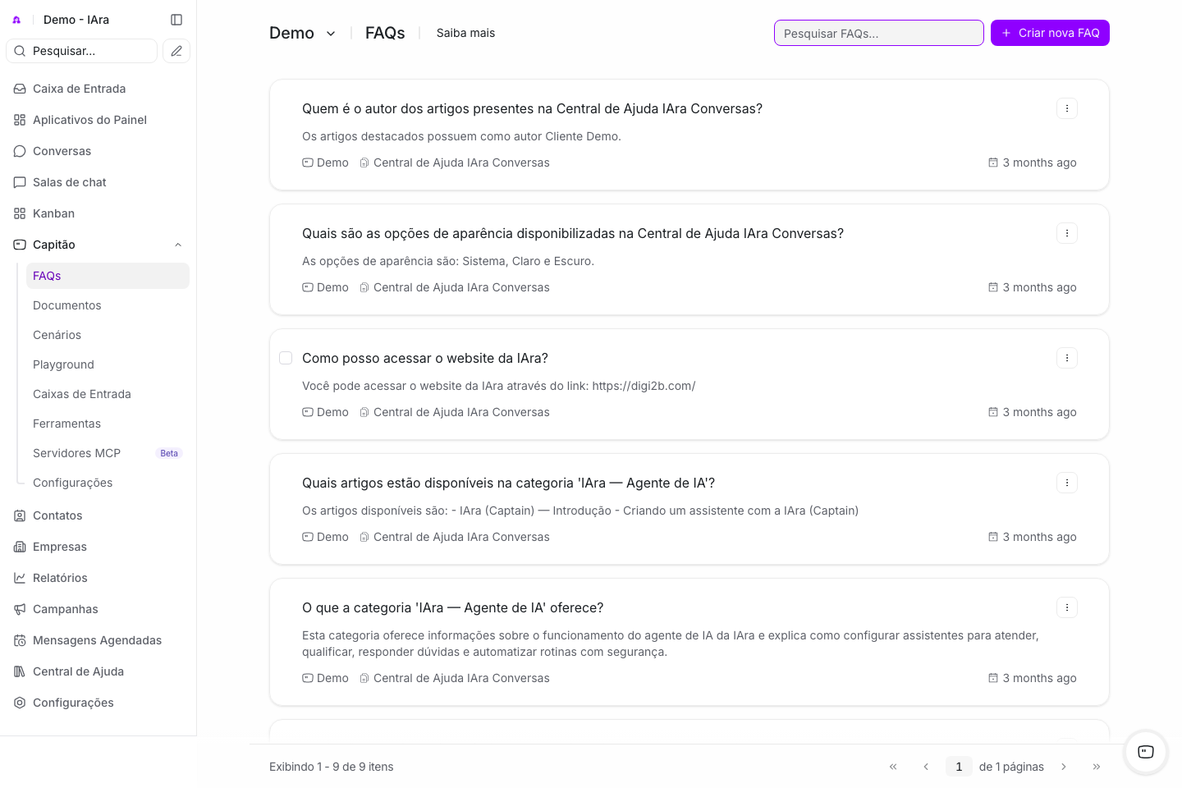
Task: Open the main Configurações at the sidebar bottom
Action: (98, 703)
